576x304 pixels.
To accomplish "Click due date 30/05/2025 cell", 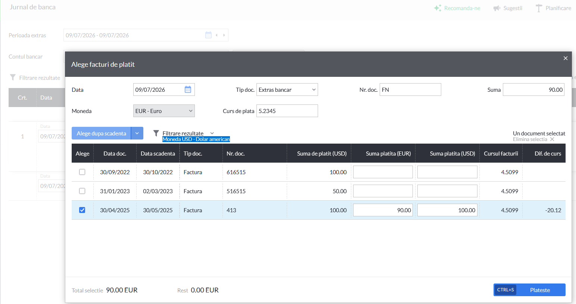I will [158, 210].
